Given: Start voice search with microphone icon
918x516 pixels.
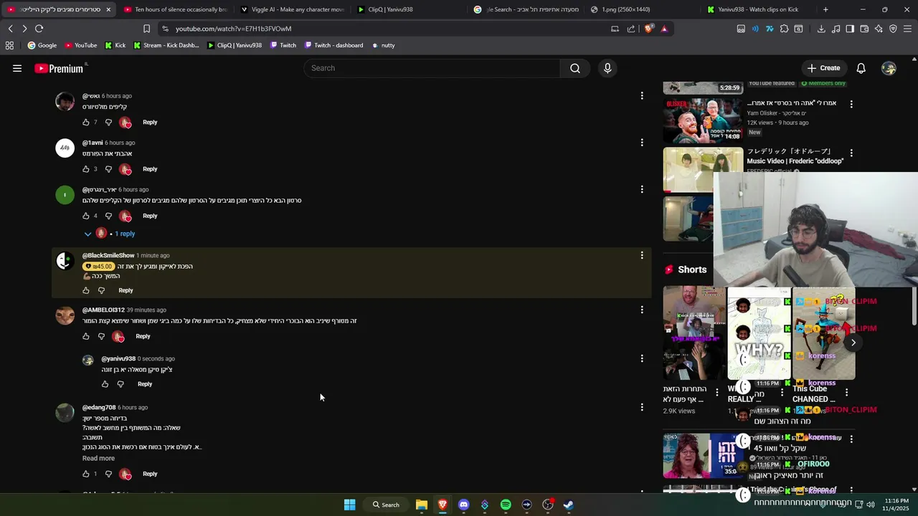Looking at the screenshot, I should coord(607,68).
